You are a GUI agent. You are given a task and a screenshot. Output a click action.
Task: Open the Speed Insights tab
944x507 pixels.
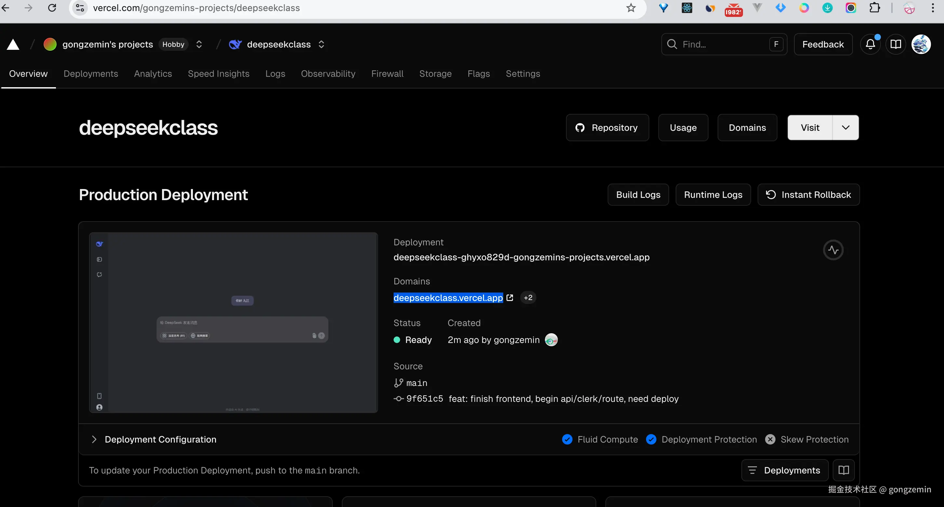[218, 74]
